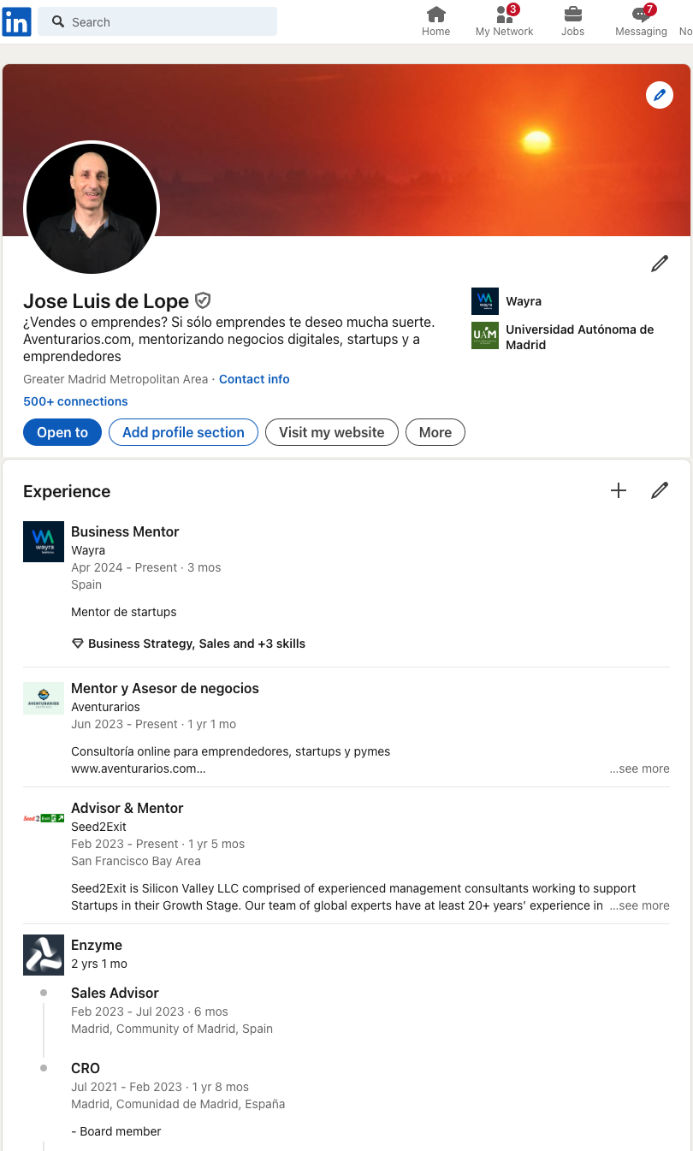Click Mentor y Asesor de negocios title

(165, 688)
